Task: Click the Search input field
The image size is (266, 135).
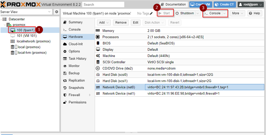Action: [x=103, y=5]
